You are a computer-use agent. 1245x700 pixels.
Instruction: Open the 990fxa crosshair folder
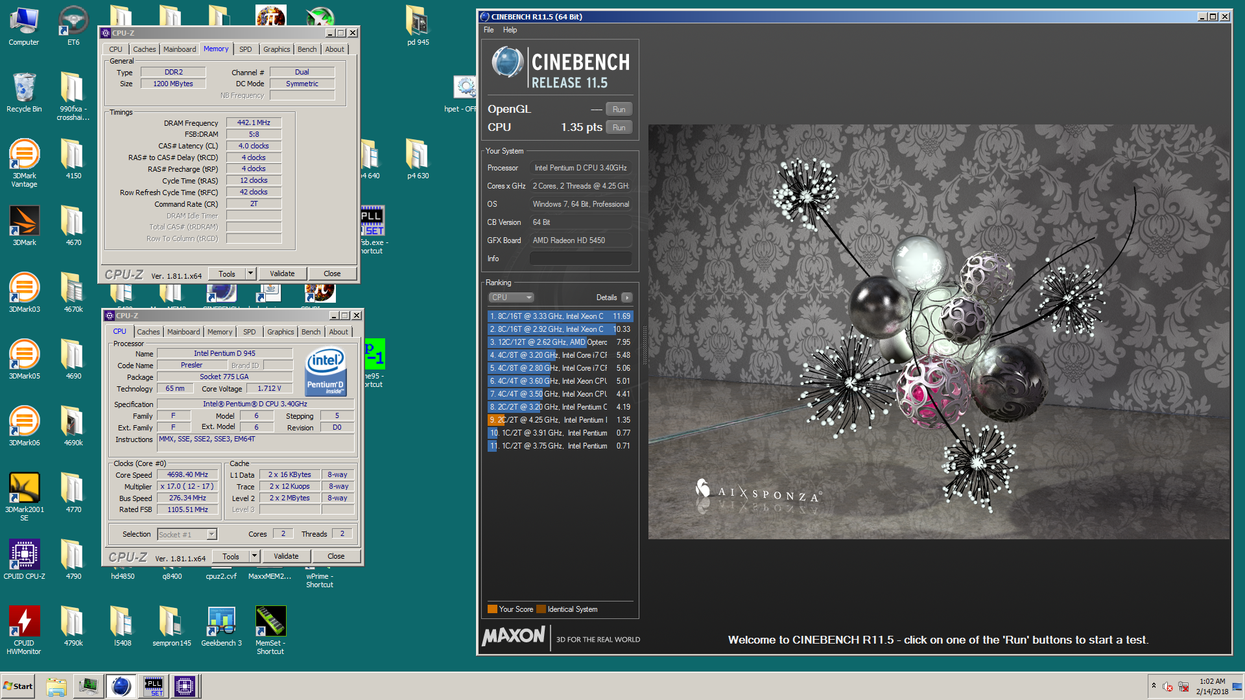click(73, 97)
